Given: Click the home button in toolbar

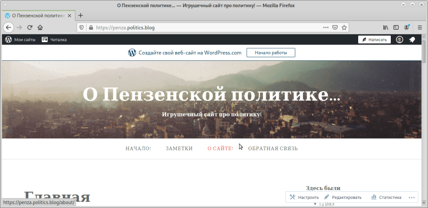Looking at the screenshot, I should coord(40,28).
